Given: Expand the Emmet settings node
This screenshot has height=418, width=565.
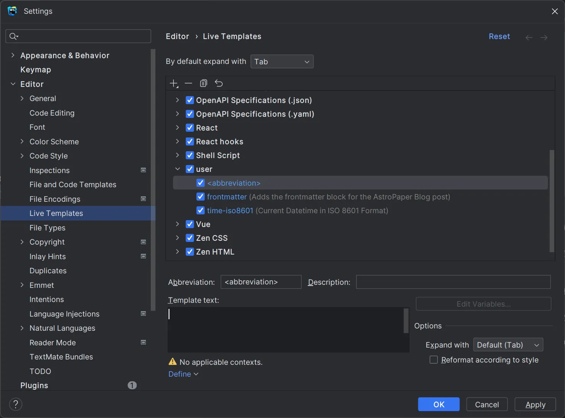Looking at the screenshot, I should 22,285.
